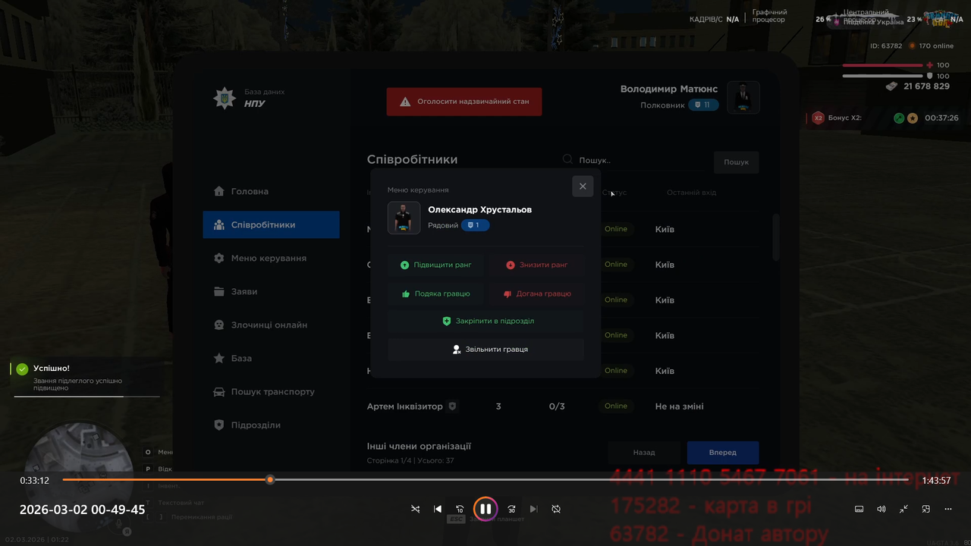Click the Не на зміні status text
Image resolution: width=971 pixels, height=546 pixels.
click(x=679, y=406)
